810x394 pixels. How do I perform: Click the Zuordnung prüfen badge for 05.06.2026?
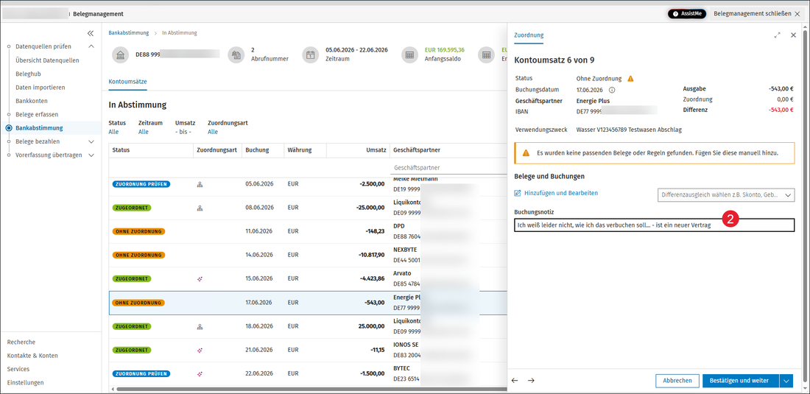pyautogui.click(x=141, y=184)
